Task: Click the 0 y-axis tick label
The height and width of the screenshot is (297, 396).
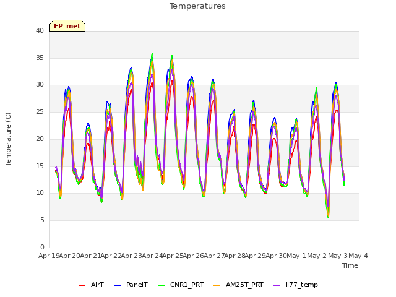Action: (42, 247)
